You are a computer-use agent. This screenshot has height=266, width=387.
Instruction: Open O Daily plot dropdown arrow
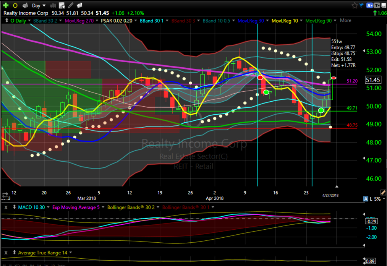click(x=29, y=21)
